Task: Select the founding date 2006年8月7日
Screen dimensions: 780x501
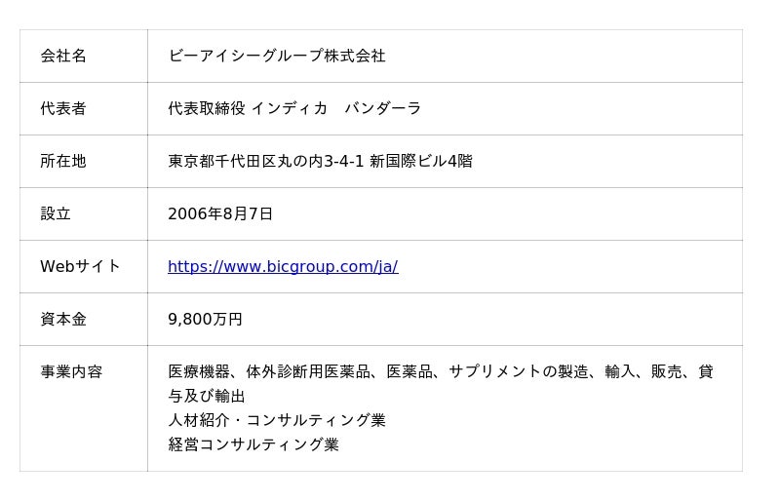Action: pyautogui.click(x=220, y=214)
